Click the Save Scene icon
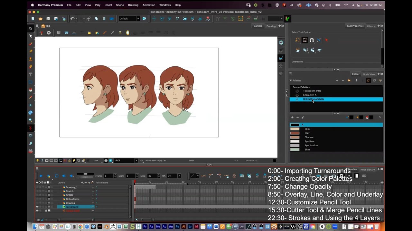412x231 pixels. point(48,19)
